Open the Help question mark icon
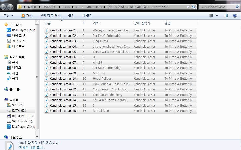241x150 pixels. (x=235, y=16)
